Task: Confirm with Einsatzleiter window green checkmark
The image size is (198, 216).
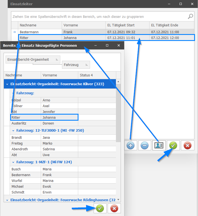Action: [x=173, y=145]
